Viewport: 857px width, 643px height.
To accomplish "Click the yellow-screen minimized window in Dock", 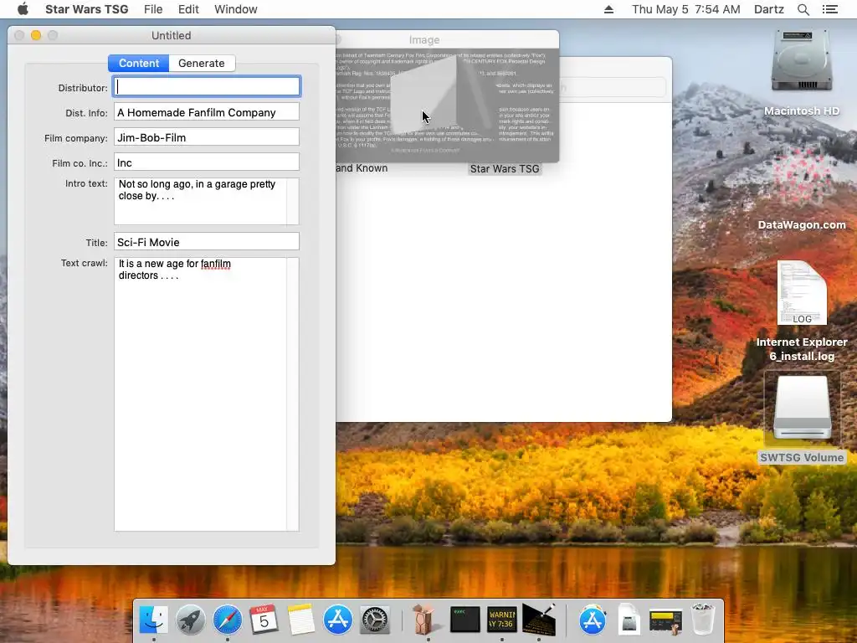I will 665,621.
